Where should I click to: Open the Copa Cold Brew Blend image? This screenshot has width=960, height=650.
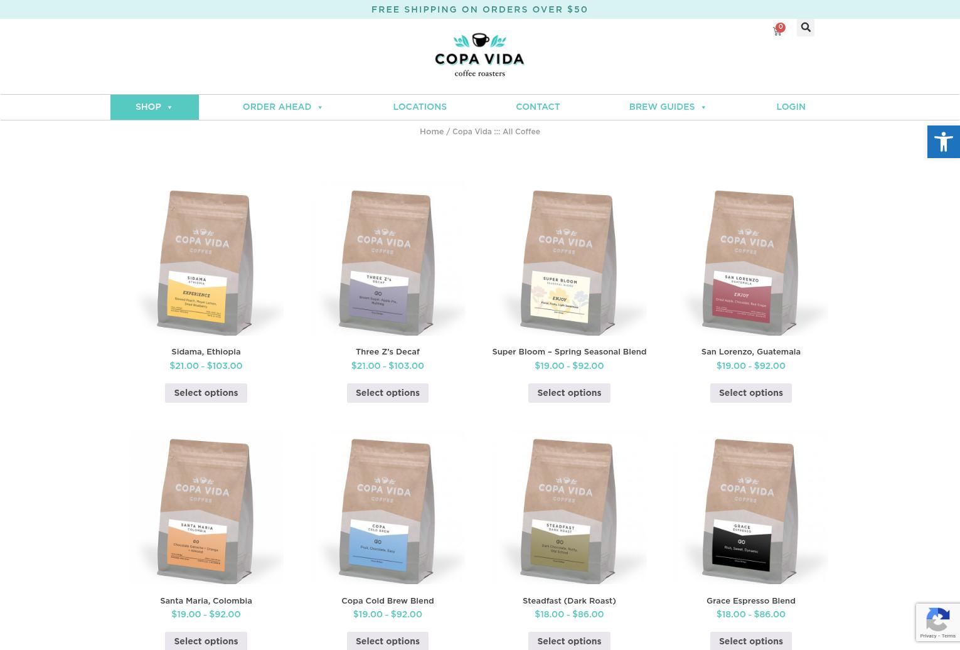[388, 507]
